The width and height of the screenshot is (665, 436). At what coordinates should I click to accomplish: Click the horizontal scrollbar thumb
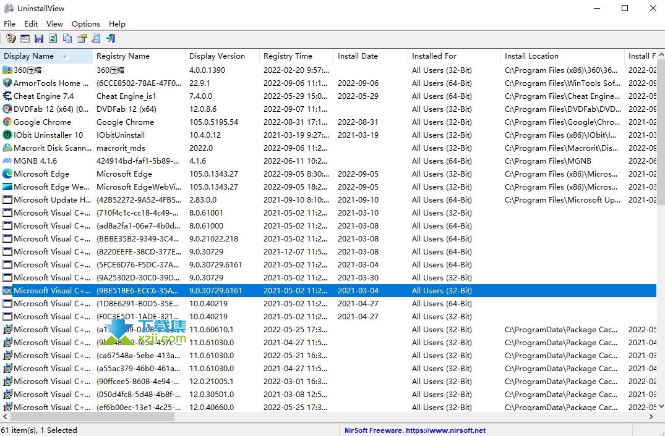pos(91,416)
